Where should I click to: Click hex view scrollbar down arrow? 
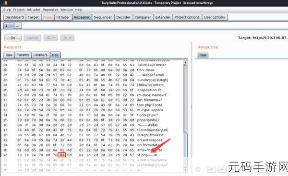tap(185, 170)
